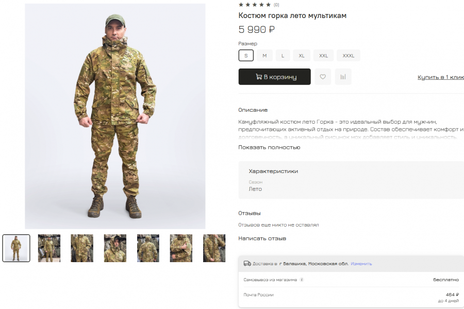This screenshot has width=464, height=309.
Task: Click the star rating icons
Action: 255,5
